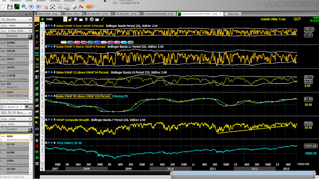Toggle pin on VWAP Composite Breadth pane
Screen dimensions: 319x179
[54, 120]
